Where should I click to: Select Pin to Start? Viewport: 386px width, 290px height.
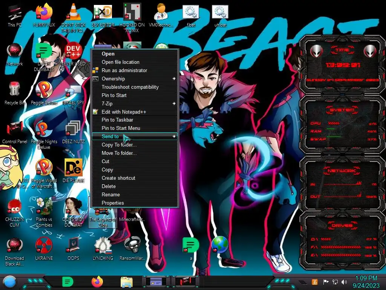click(x=135, y=95)
